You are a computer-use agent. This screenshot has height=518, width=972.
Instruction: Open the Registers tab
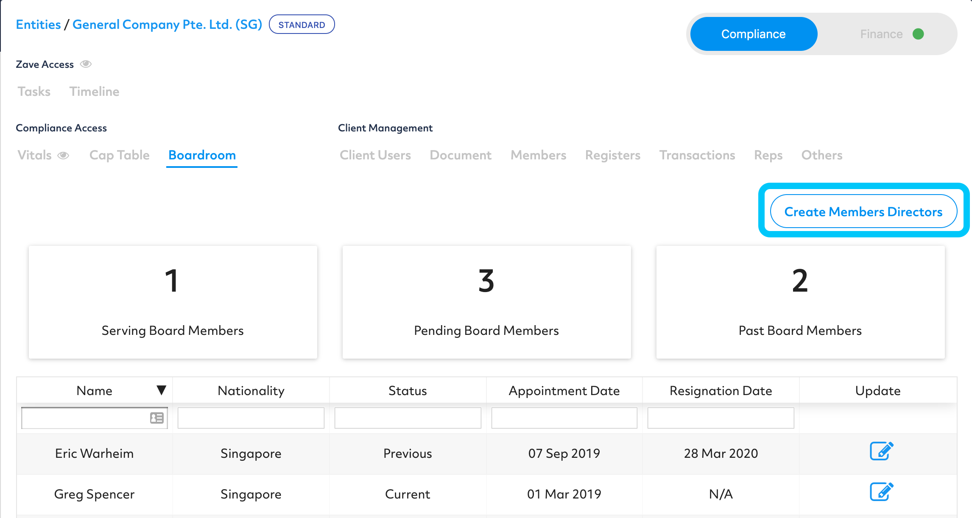point(613,155)
